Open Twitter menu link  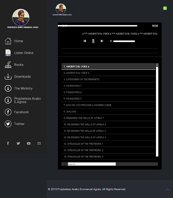tap(19, 124)
